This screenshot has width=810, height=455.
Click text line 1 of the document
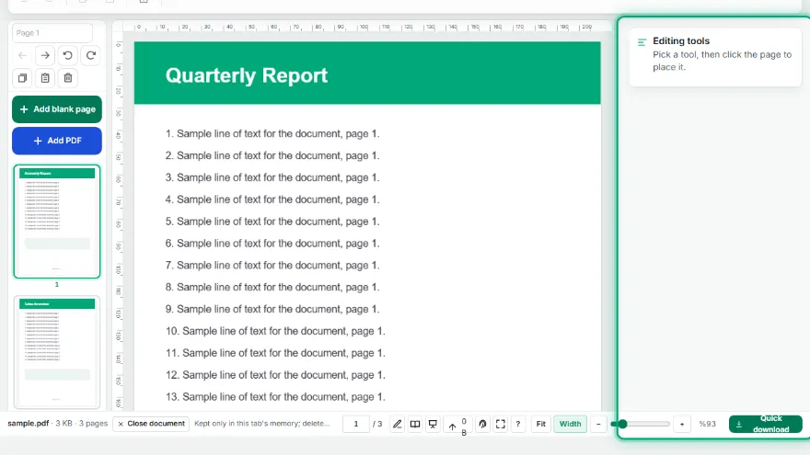click(272, 133)
